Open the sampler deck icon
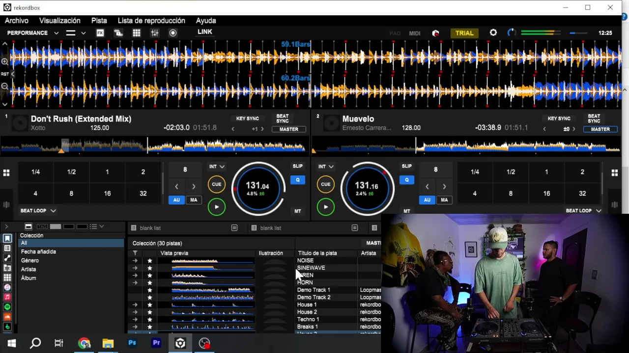The image size is (629, 353). pyautogui.click(x=118, y=33)
